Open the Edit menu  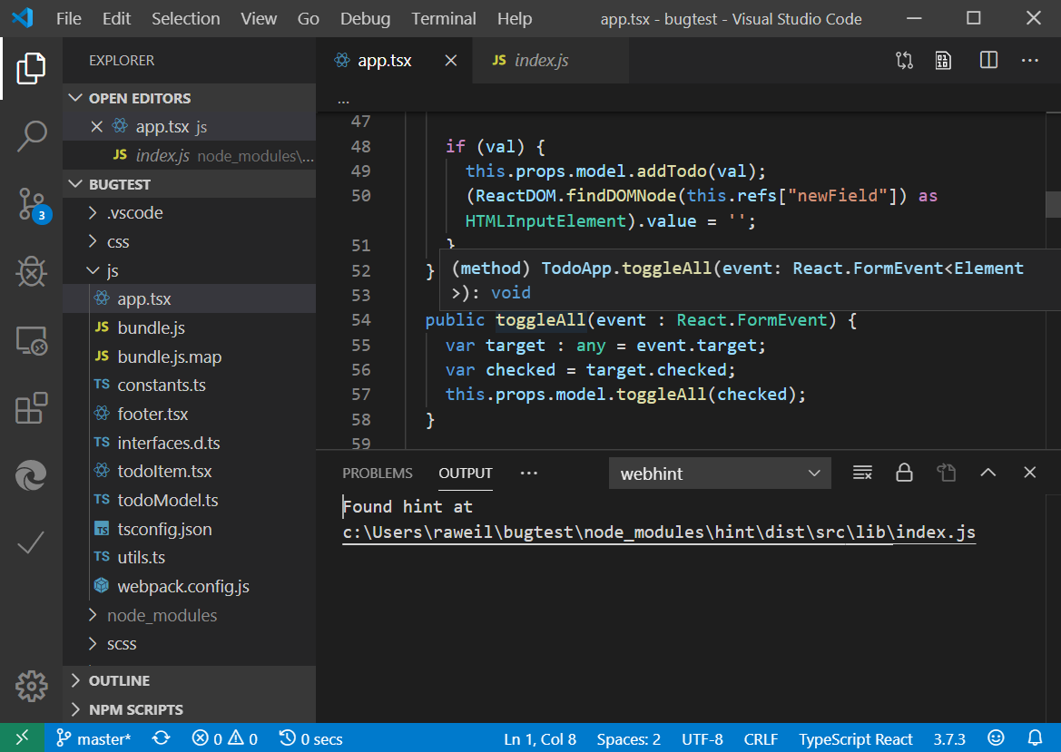(116, 18)
